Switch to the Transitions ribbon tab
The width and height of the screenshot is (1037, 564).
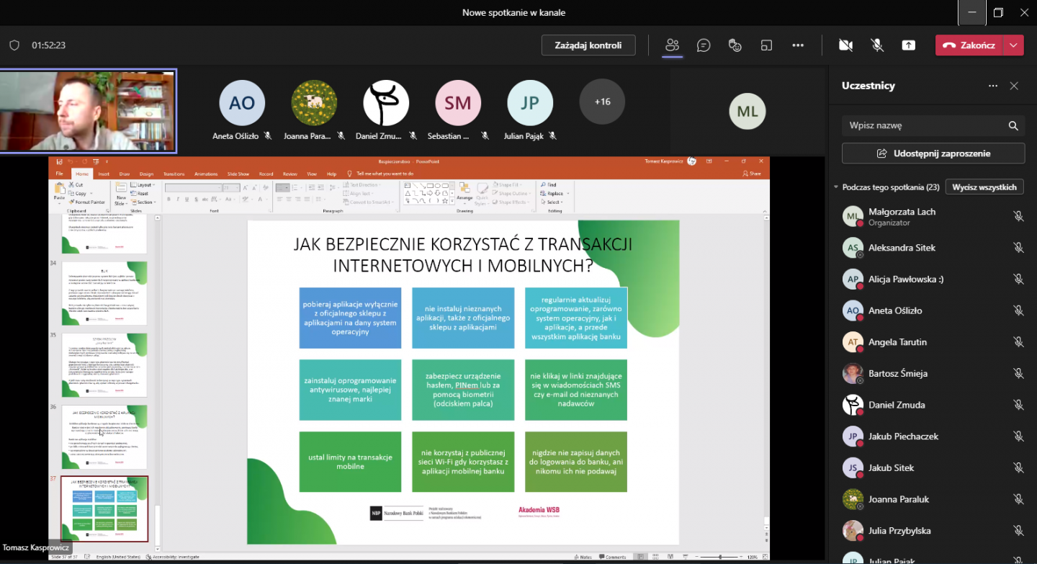(x=174, y=174)
